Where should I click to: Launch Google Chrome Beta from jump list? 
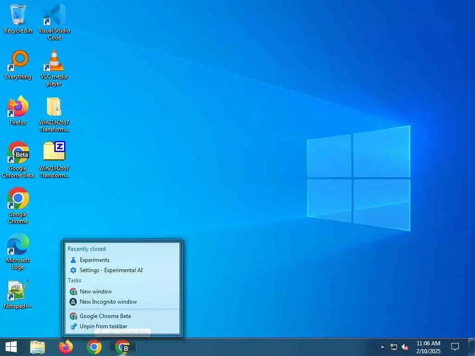pyautogui.click(x=122, y=316)
